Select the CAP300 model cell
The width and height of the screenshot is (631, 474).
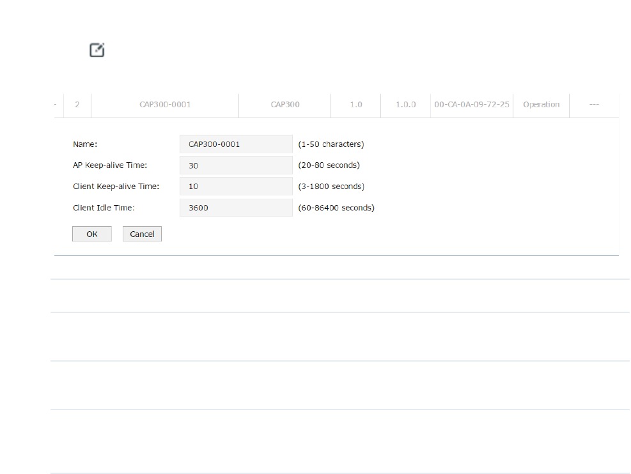coord(285,105)
